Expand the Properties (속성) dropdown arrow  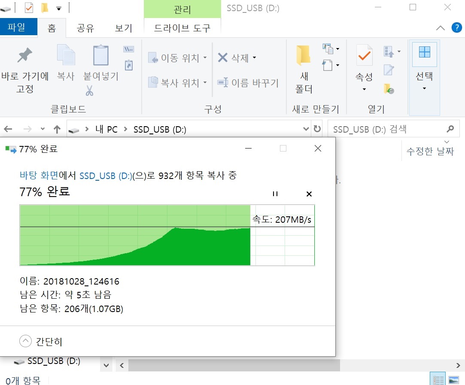(x=364, y=89)
